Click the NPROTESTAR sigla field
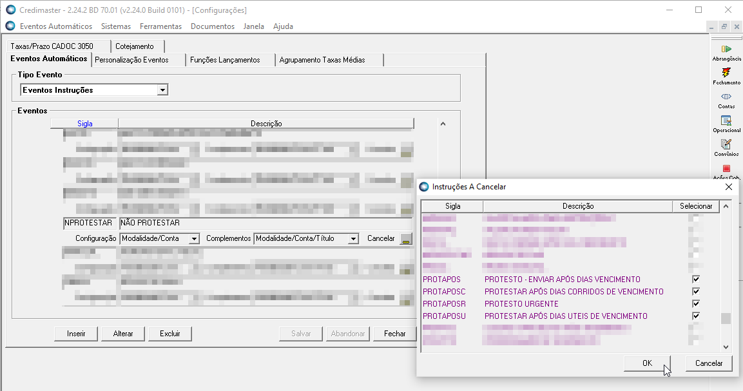 tap(90, 224)
